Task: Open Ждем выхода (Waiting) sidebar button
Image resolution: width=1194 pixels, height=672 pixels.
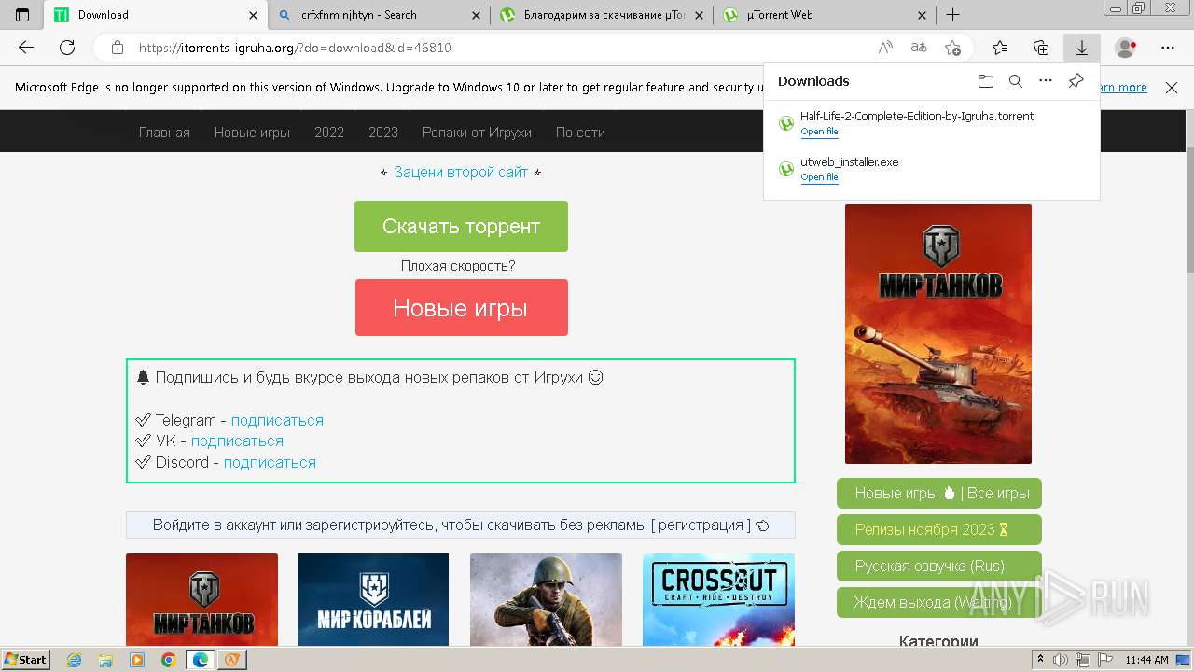Action: [939, 602]
